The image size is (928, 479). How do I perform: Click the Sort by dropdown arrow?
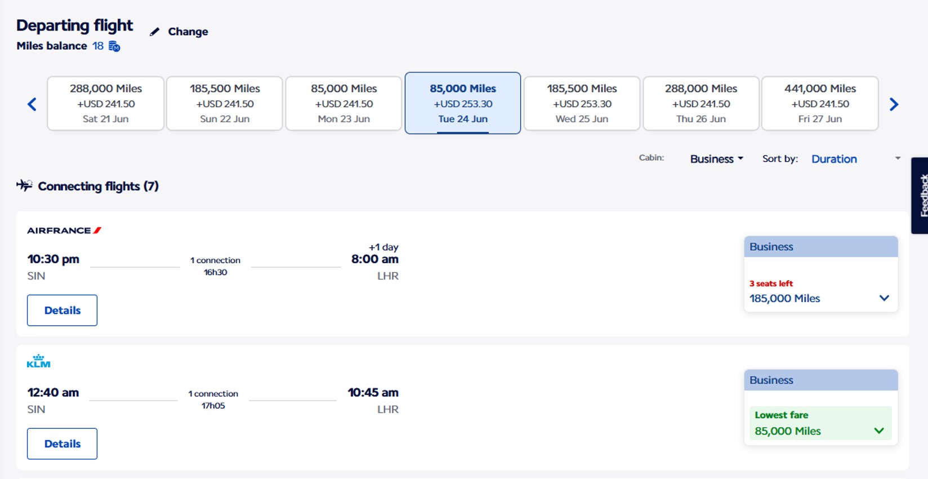[x=898, y=158]
